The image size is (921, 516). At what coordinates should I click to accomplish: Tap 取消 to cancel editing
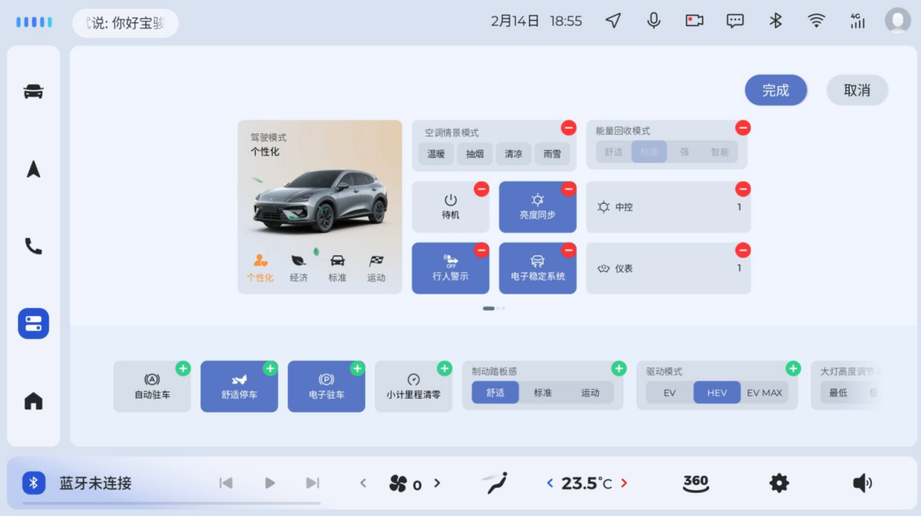click(857, 90)
